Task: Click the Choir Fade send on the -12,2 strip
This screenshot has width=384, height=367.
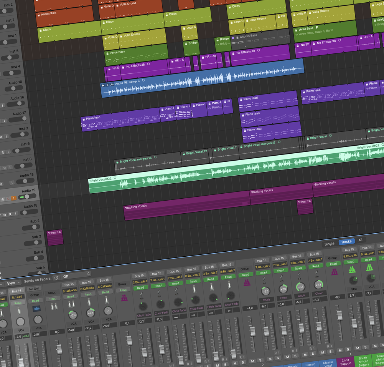Action: coord(144,315)
